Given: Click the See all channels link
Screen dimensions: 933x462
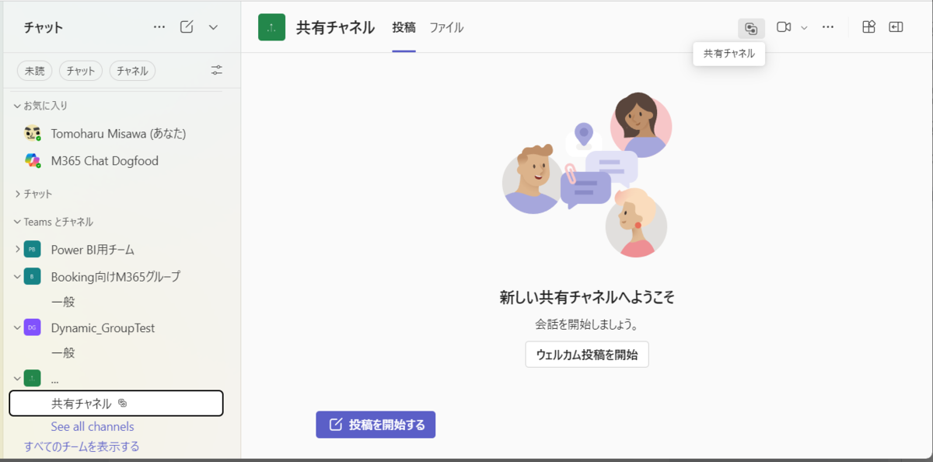Looking at the screenshot, I should (93, 426).
